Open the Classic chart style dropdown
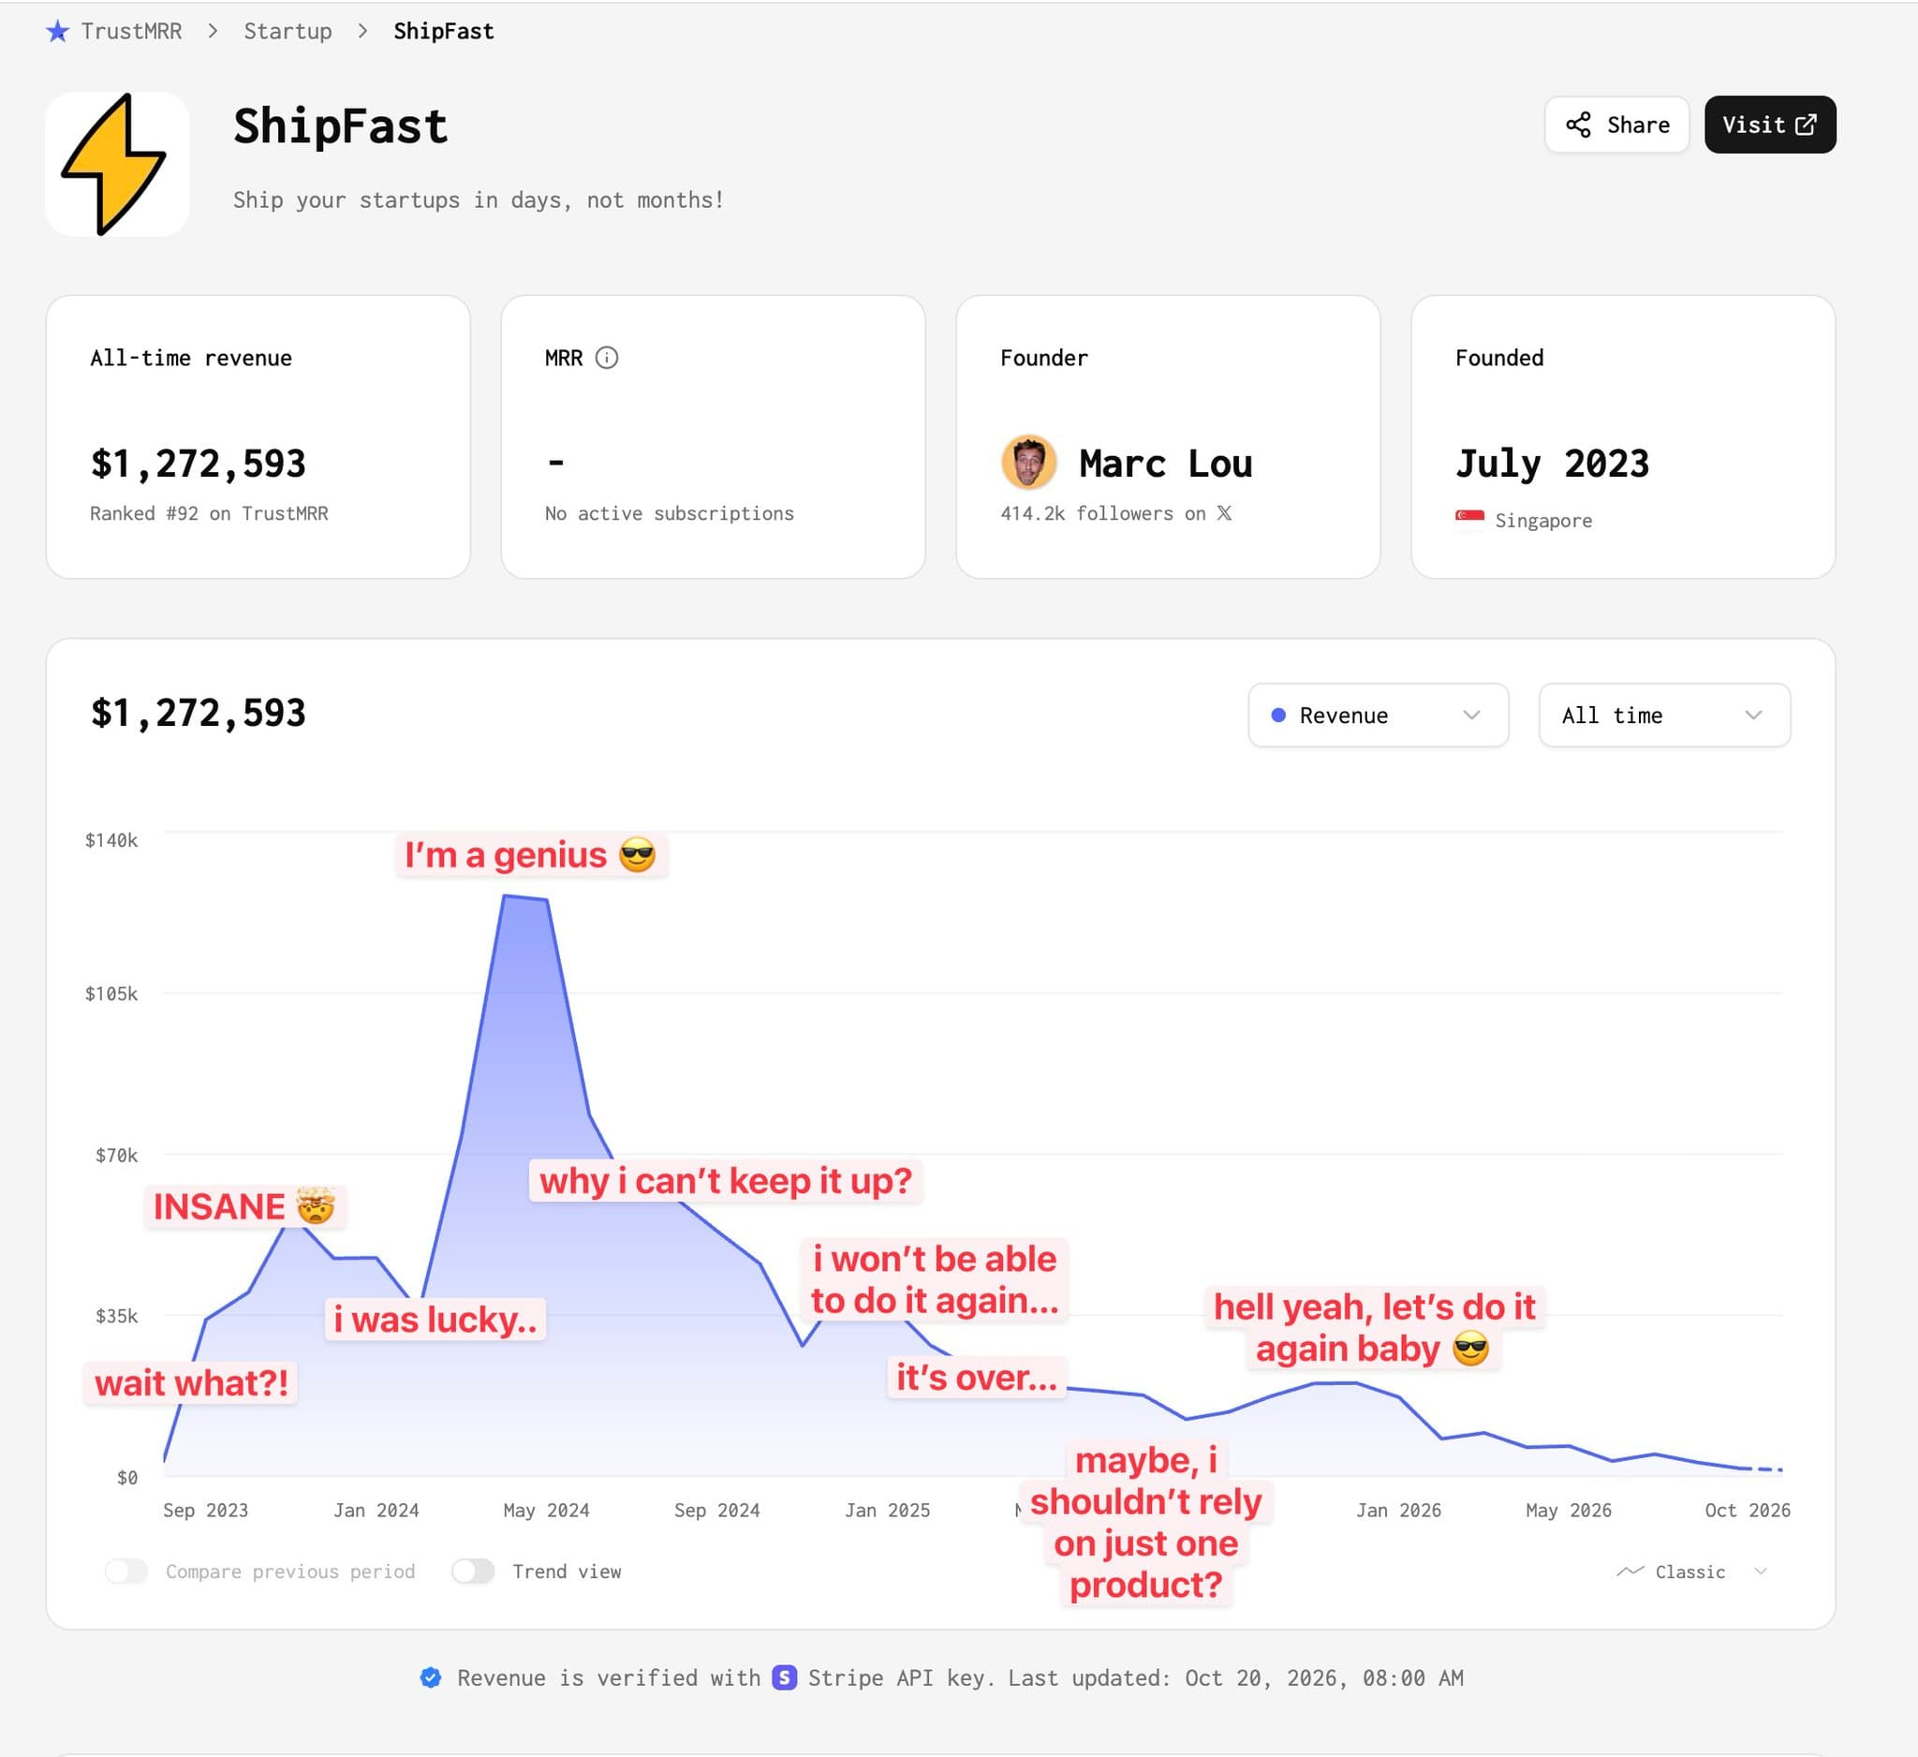The image size is (1918, 1757). pyautogui.click(x=1692, y=1572)
